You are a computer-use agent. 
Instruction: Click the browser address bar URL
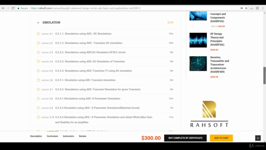86,8
